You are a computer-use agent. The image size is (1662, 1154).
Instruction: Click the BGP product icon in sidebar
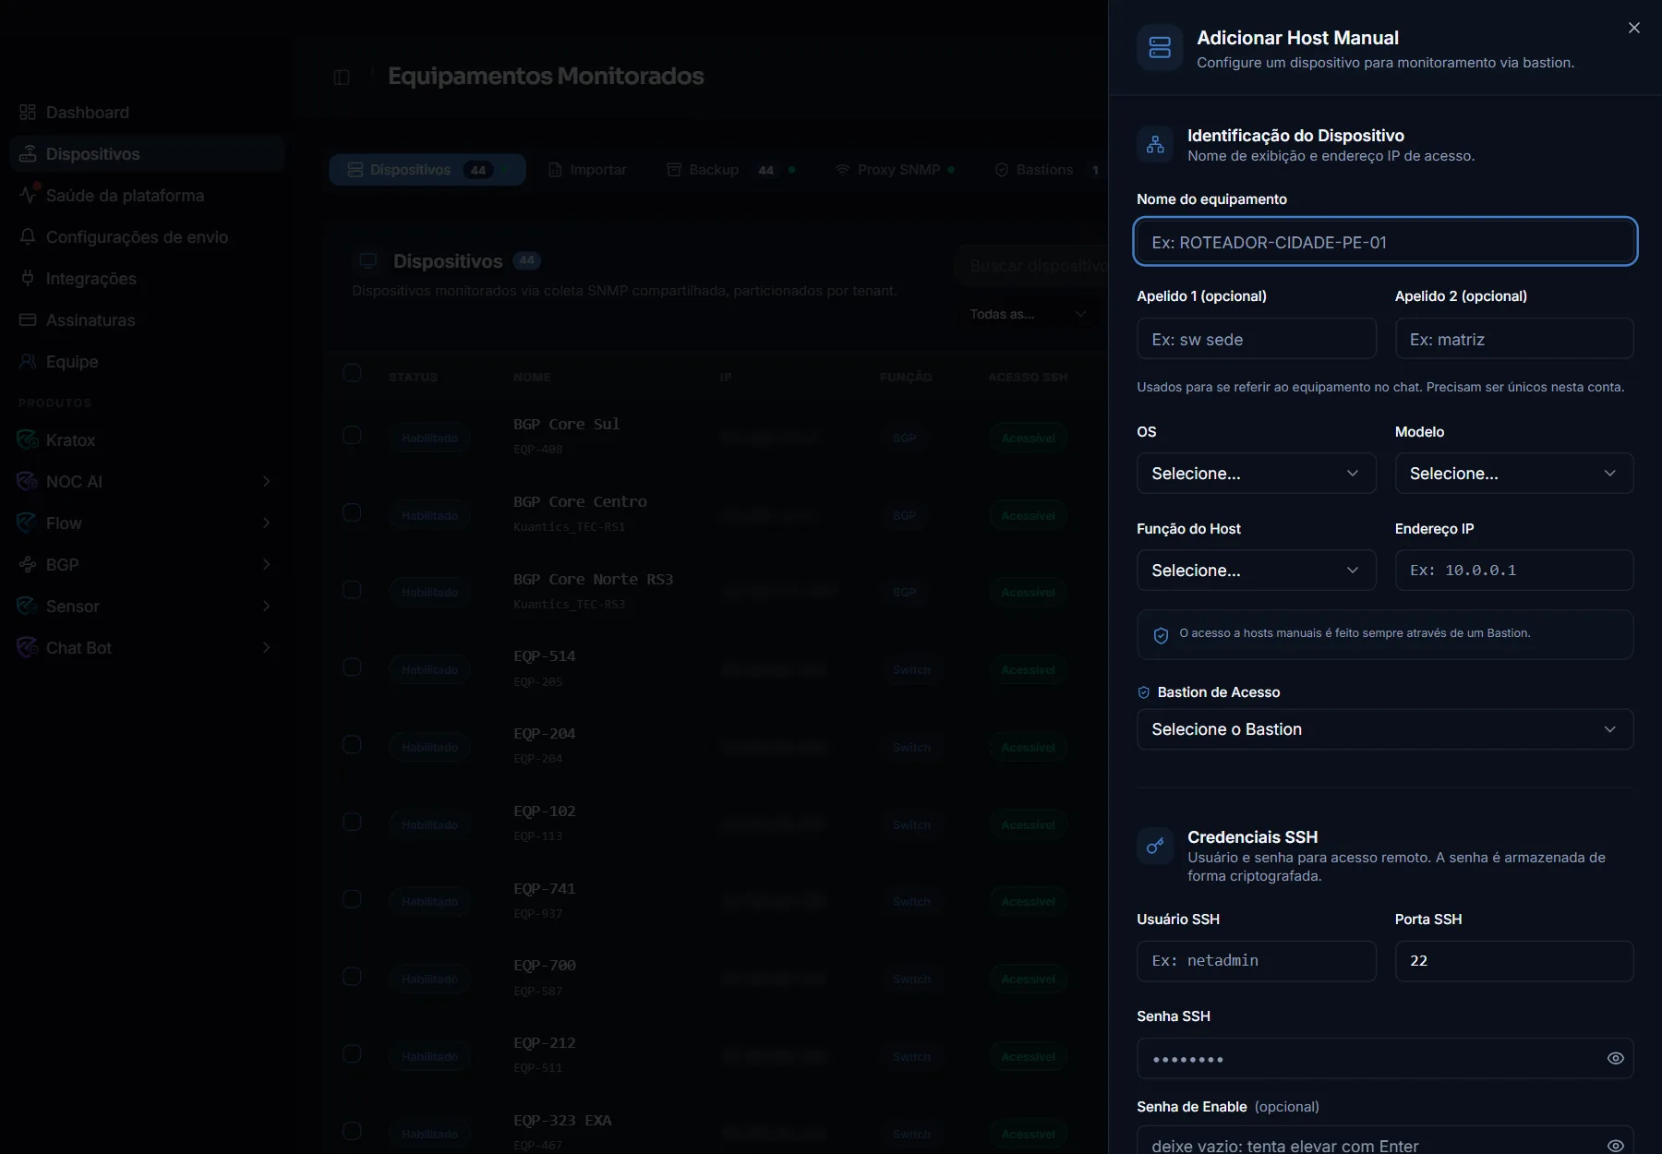[x=28, y=564]
